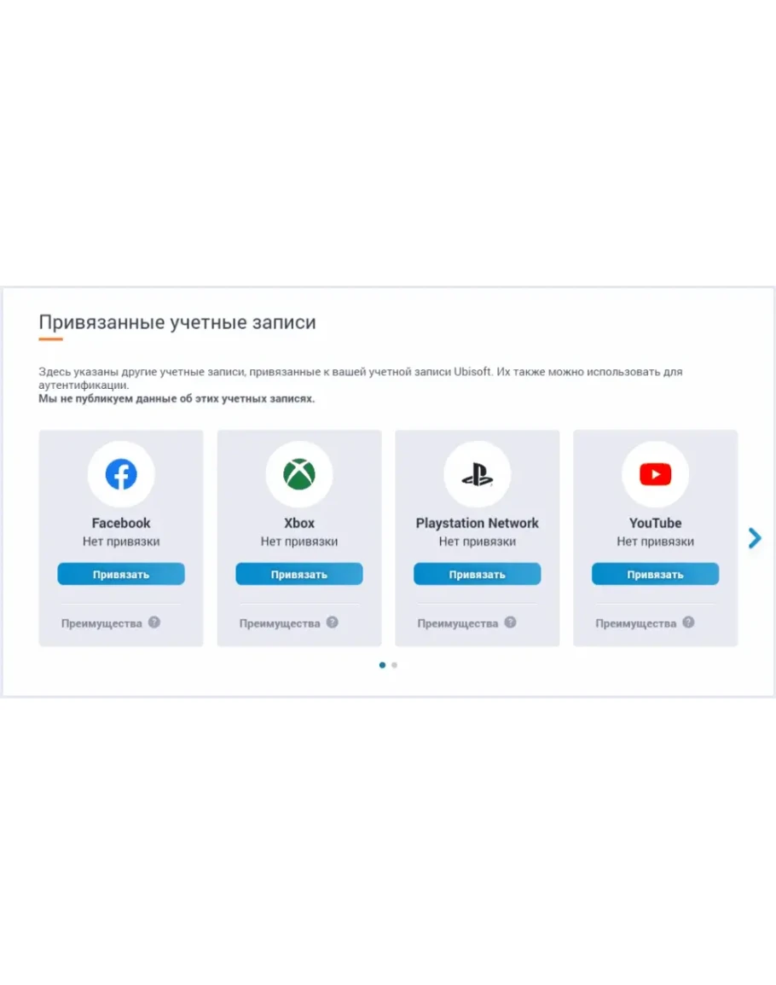The image size is (776, 985).
Task: Click the Facebook logo icon
Action: 121,474
